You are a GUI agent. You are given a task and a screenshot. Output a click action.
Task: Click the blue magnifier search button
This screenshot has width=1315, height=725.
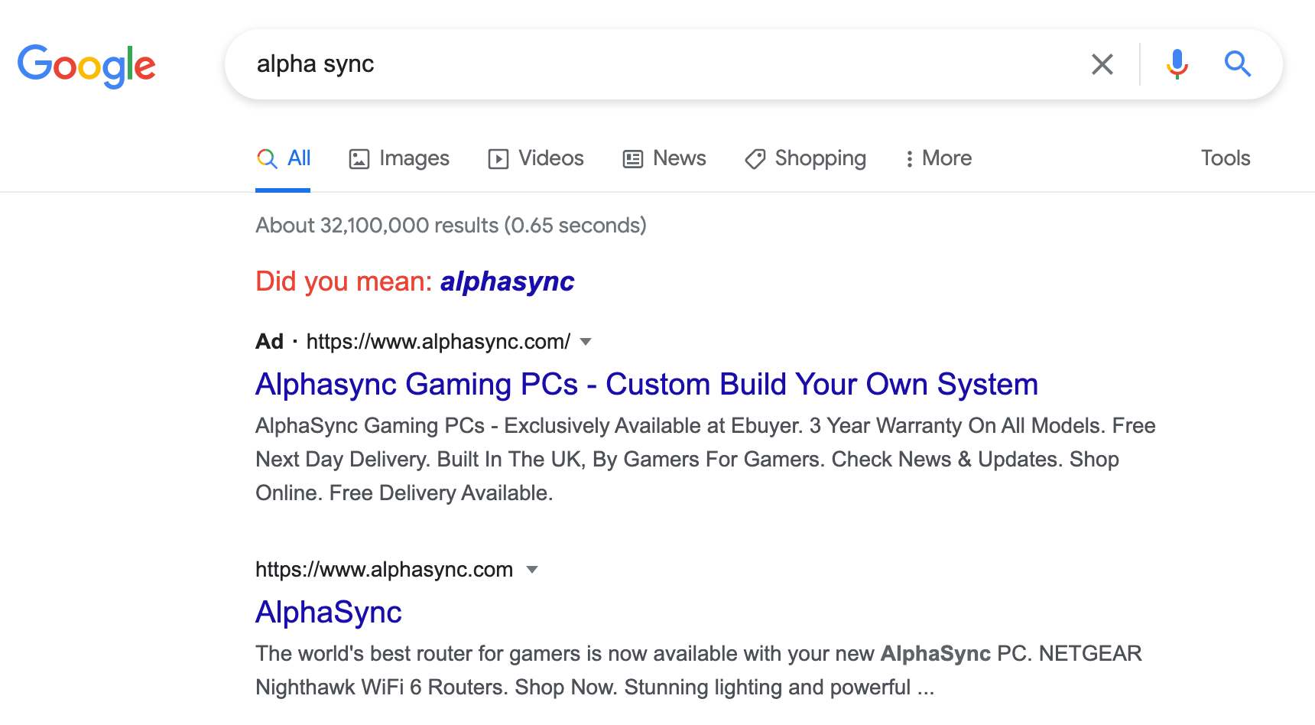1237,64
